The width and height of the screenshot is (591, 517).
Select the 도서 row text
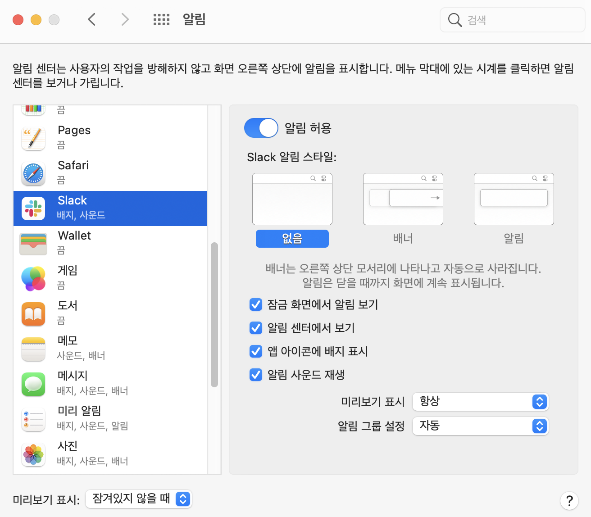(x=68, y=305)
